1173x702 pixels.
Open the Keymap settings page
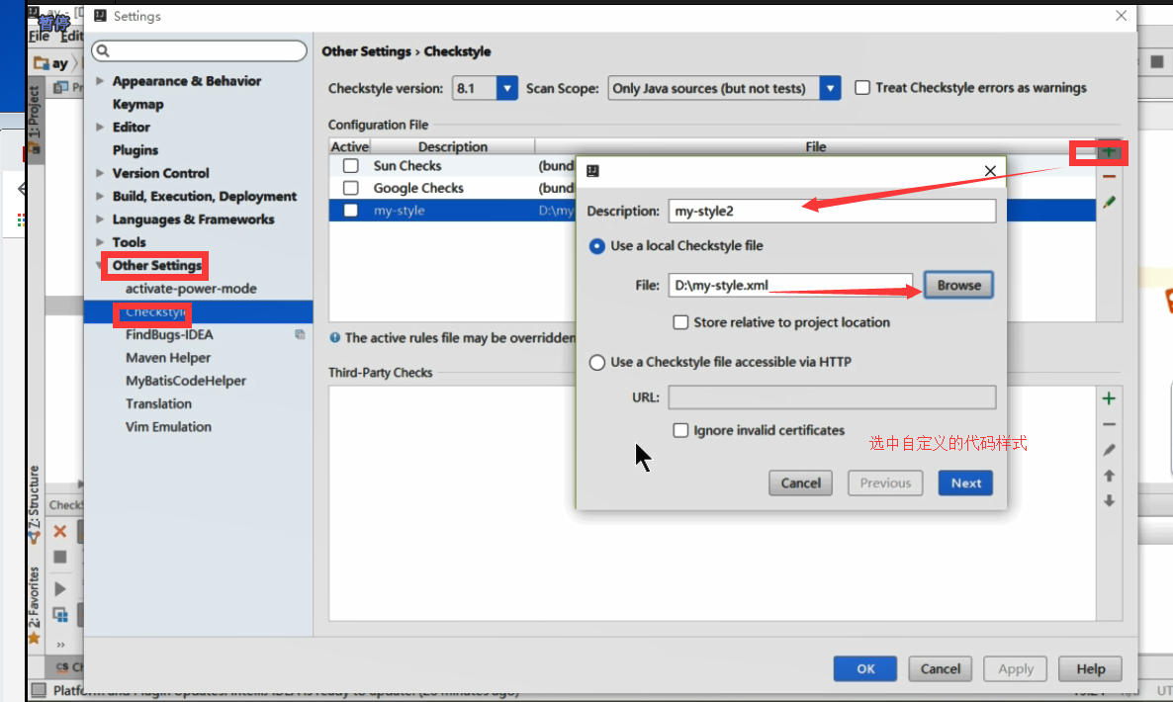(x=137, y=104)
